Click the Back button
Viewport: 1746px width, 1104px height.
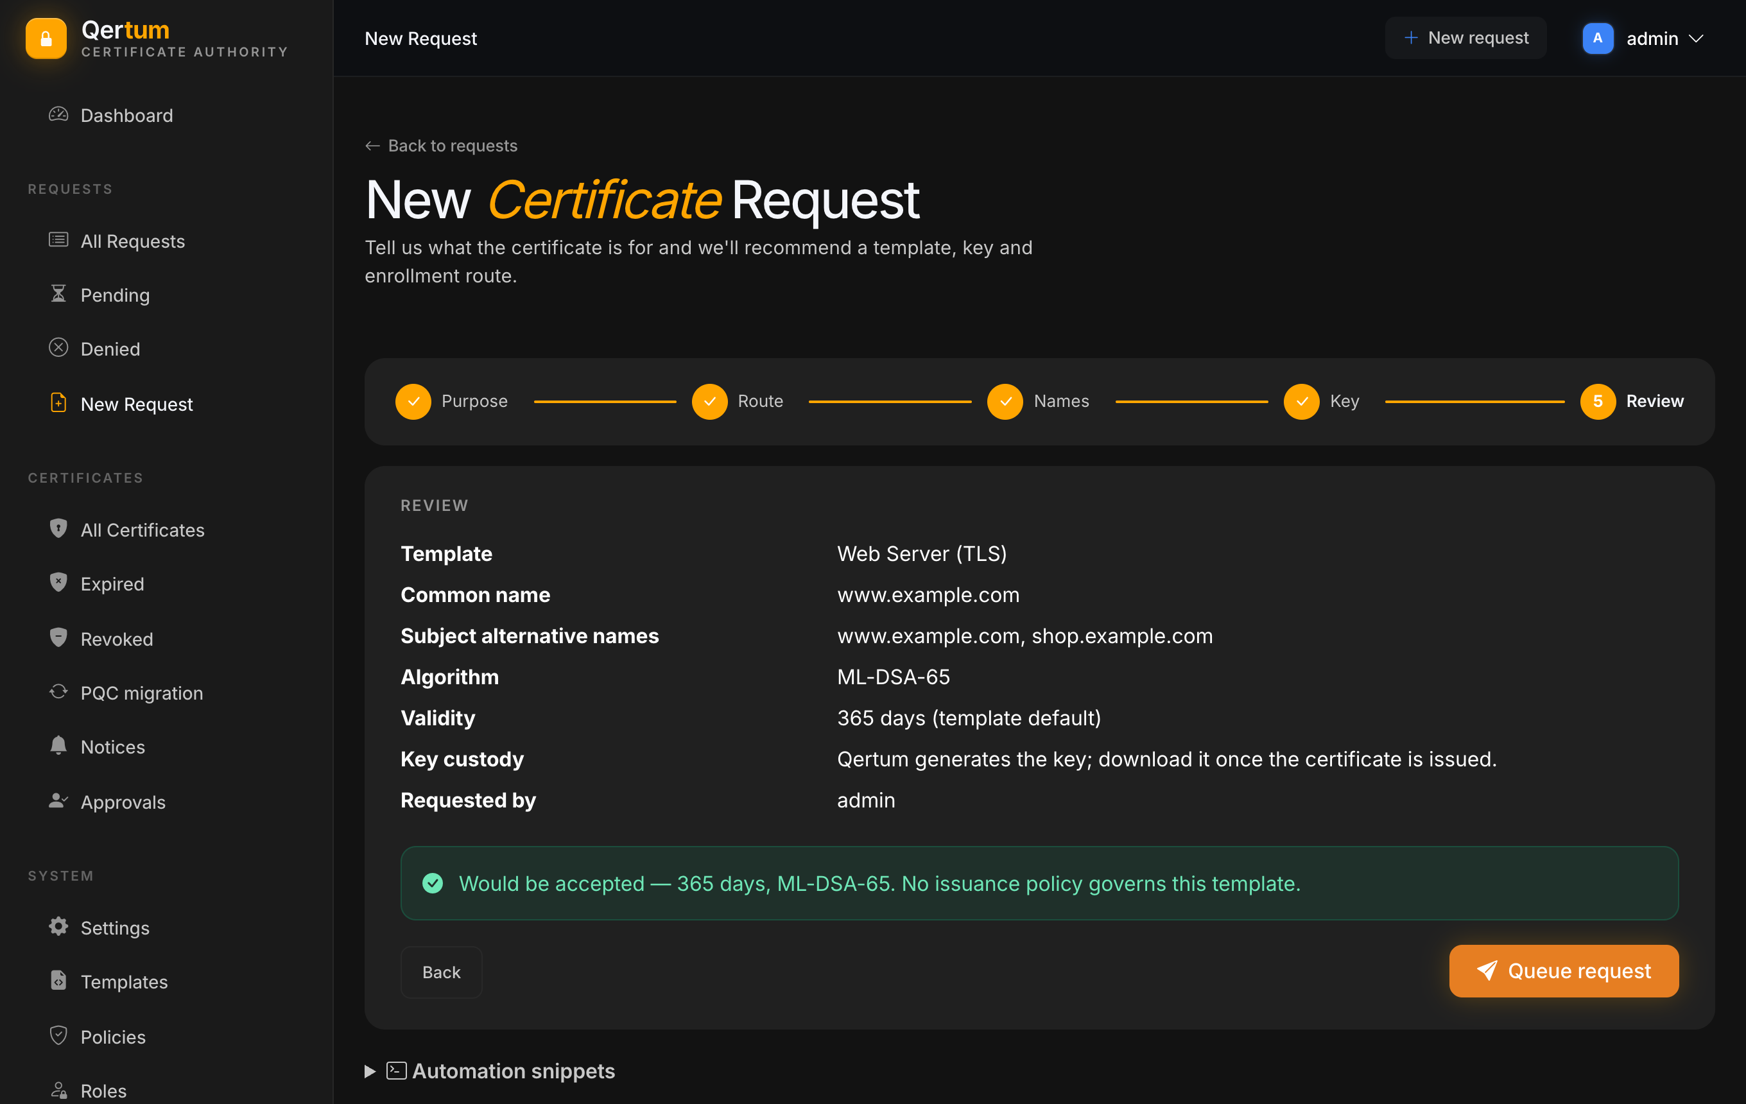pos(441,972)
